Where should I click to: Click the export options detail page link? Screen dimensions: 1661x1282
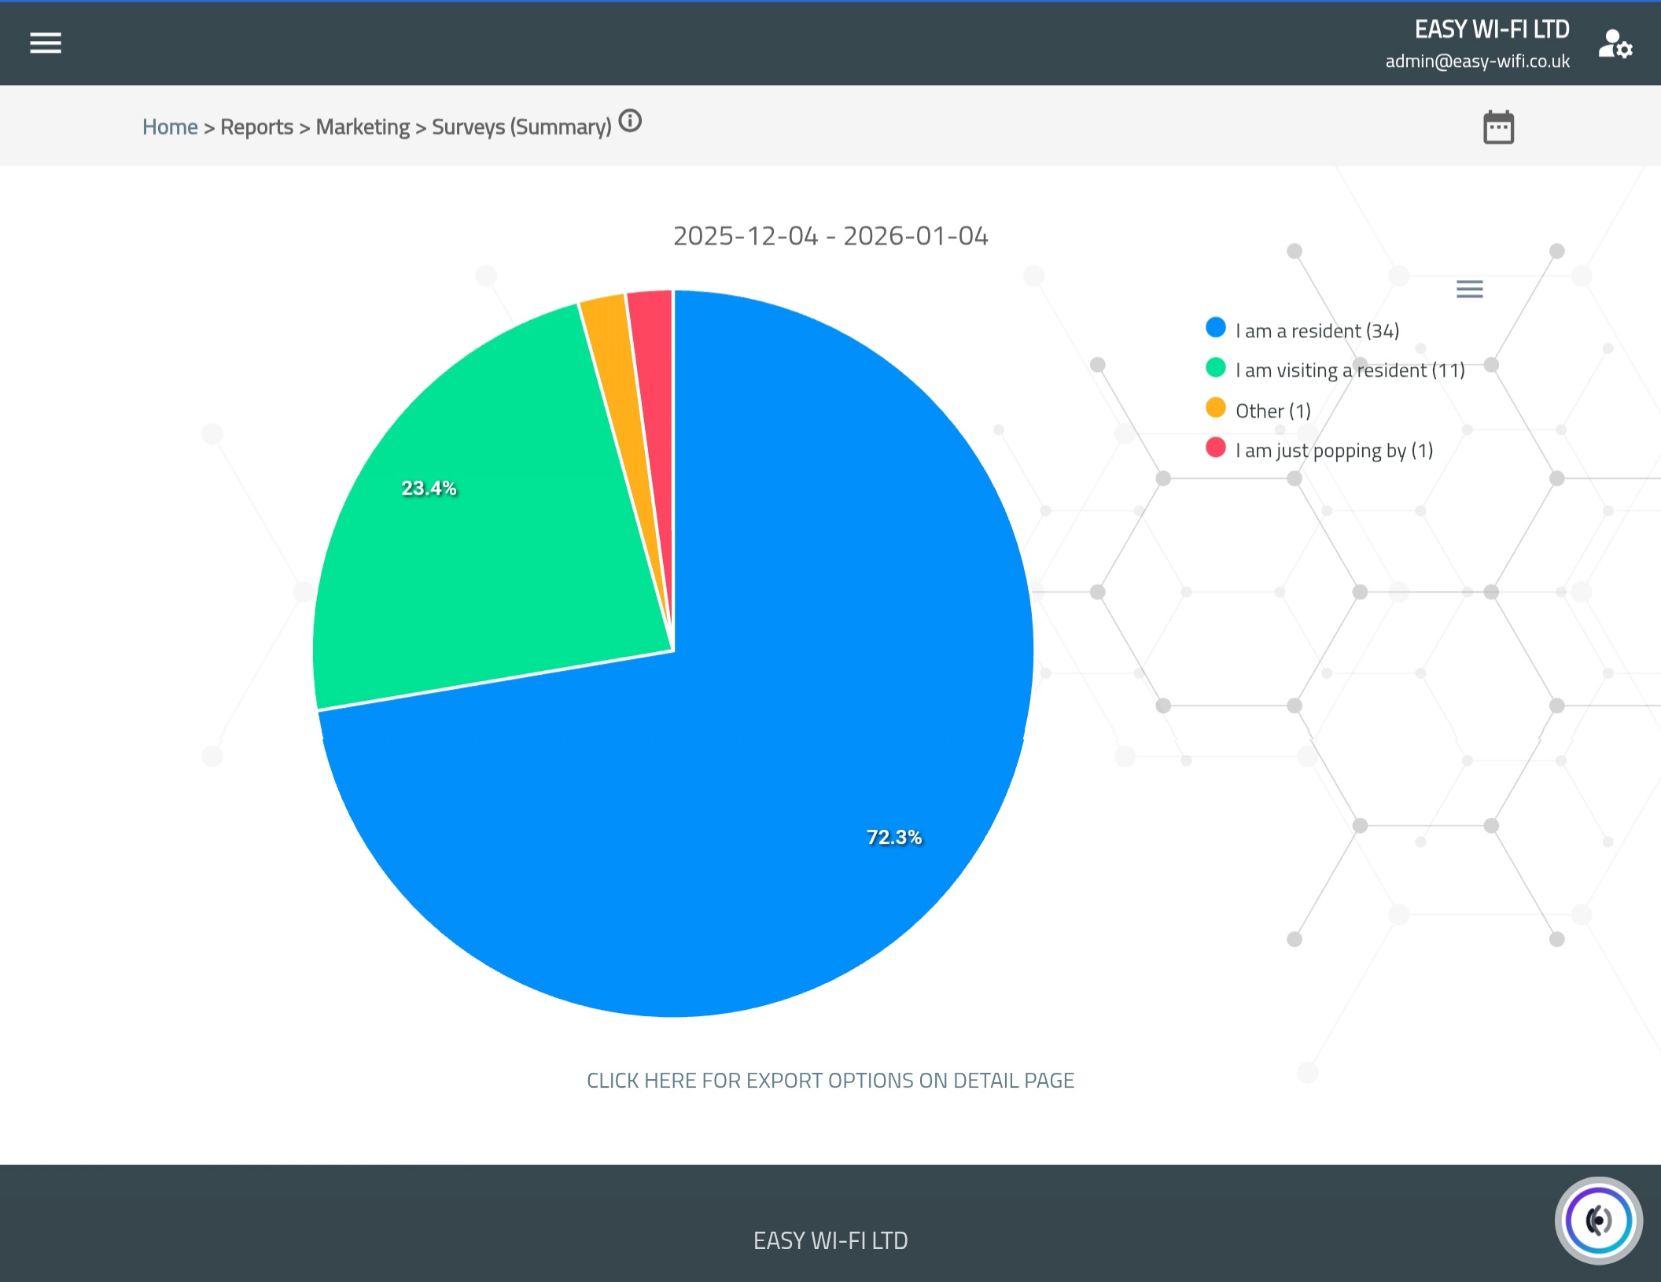(830, 1081)
